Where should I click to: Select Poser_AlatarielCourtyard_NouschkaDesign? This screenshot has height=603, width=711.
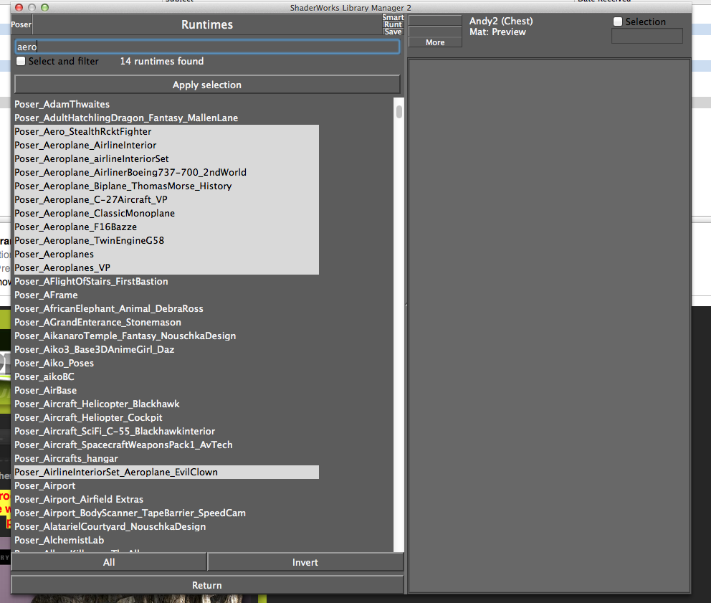point(166,526)
